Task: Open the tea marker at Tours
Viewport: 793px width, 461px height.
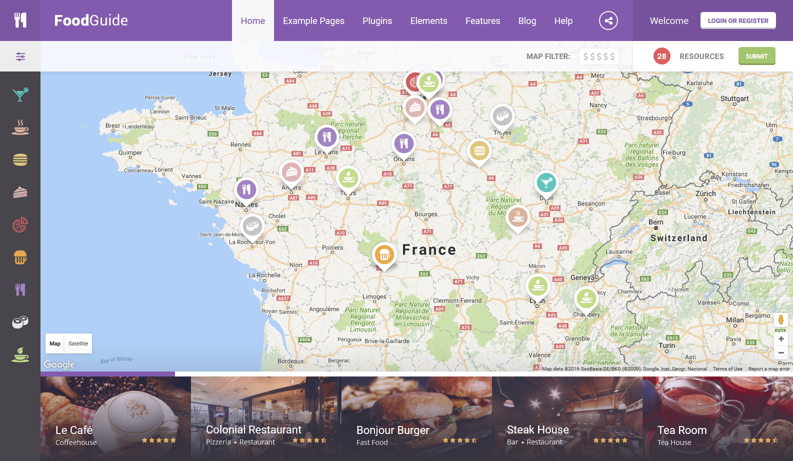Action: pyautogui.click(x=348, y=178)
